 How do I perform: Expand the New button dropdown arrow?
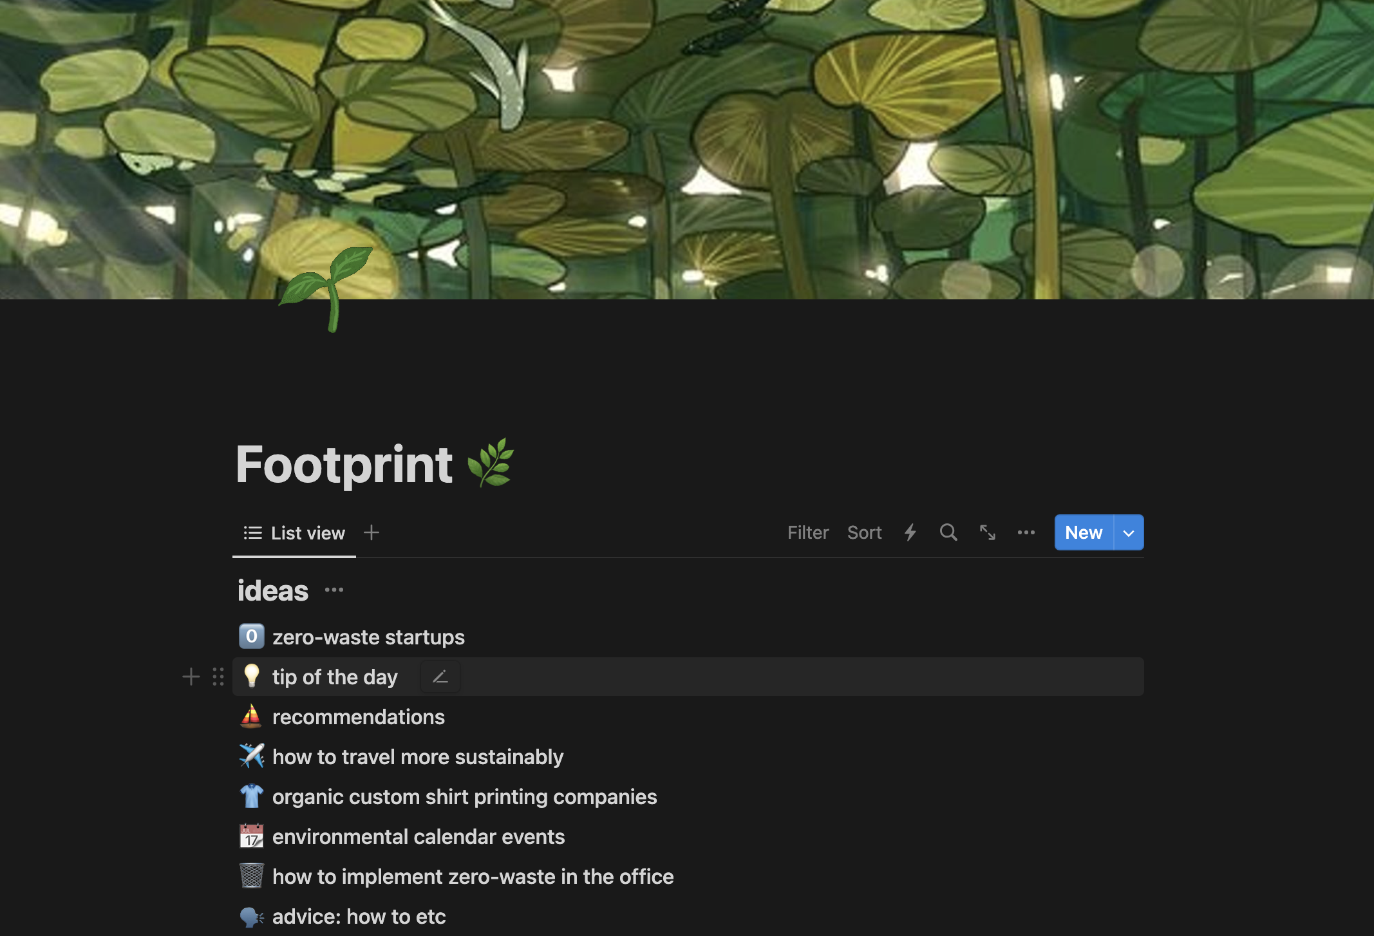pyautogui.click(x=1129, y=533)
